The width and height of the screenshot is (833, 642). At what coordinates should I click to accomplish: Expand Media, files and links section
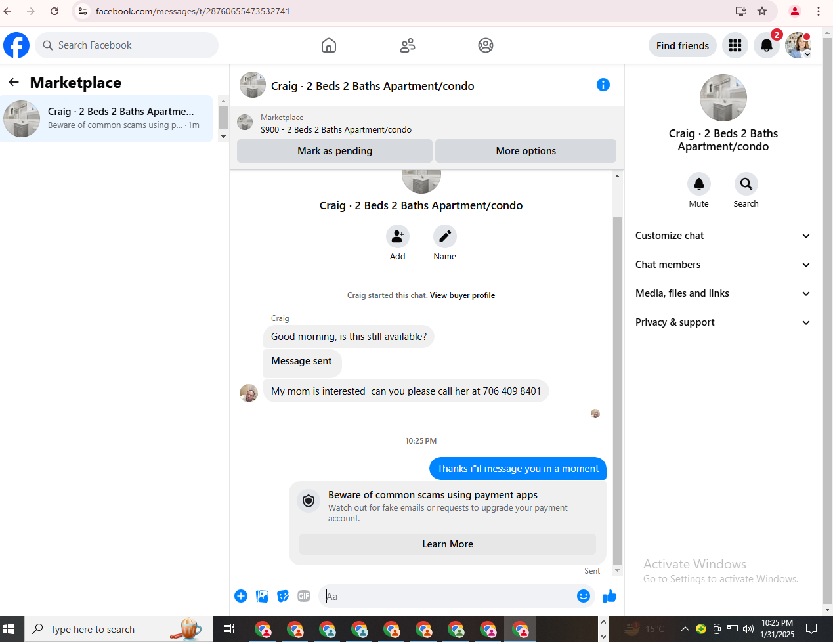723,293
